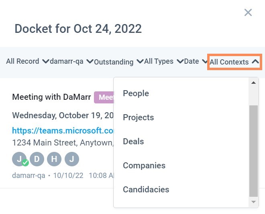
Task: Close the Docket dialog with X icon
Action: click(248, 12)
